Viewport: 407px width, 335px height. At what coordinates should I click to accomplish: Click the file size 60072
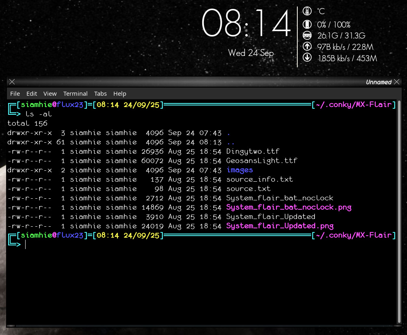pos(152,161)
